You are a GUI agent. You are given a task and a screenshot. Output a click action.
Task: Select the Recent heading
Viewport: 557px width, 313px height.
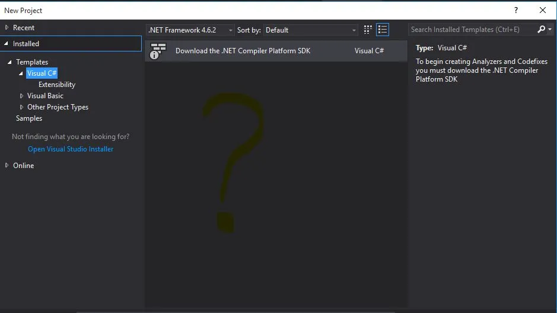(x=24, y=28)
